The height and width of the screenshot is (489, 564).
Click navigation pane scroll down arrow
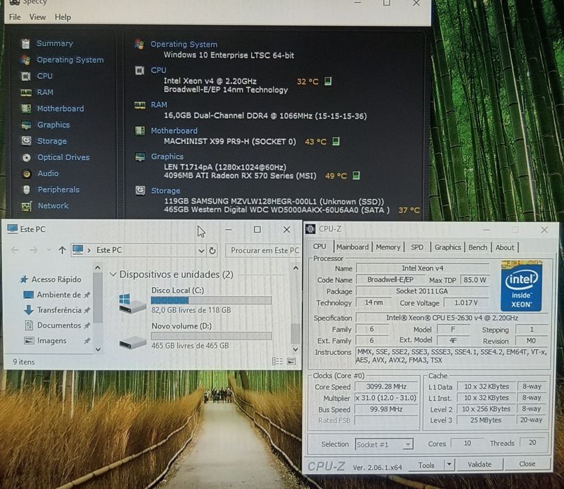pyautogui.click(x=98, y=349)
